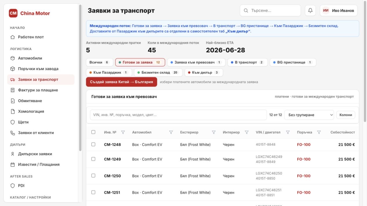
Task: Open FO-100 order link in CM-1248 row
Action: 303,144
